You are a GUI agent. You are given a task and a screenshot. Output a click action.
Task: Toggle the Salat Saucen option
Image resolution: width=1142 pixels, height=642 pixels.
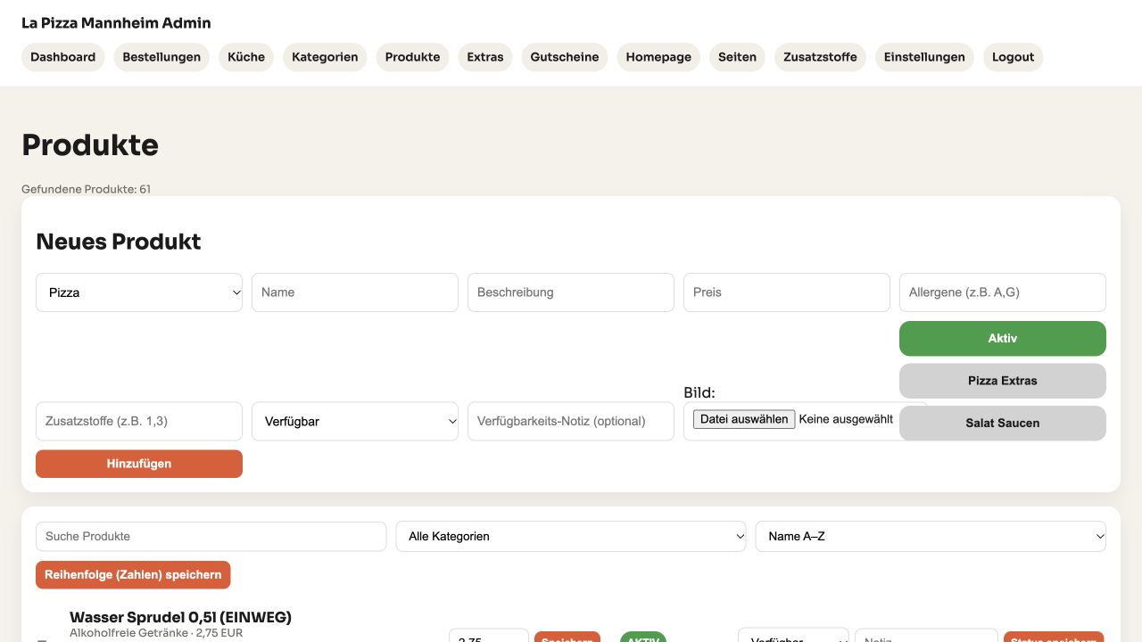pyautogui.click(x=1003, y=424)
